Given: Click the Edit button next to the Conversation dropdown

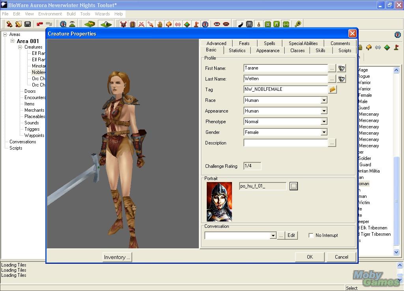Looking at the screenshot, I should coord(291,235).
